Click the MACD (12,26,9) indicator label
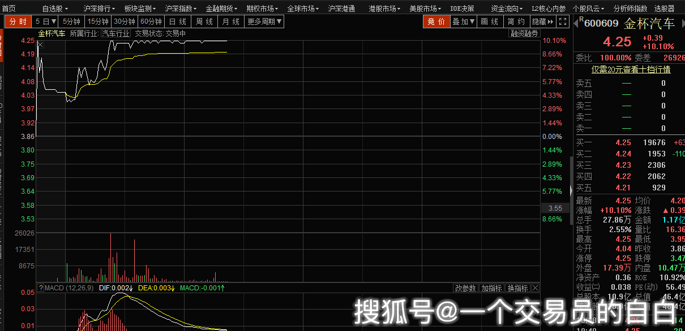The height and width of the screenshot is (331, 685). (69, 288)
